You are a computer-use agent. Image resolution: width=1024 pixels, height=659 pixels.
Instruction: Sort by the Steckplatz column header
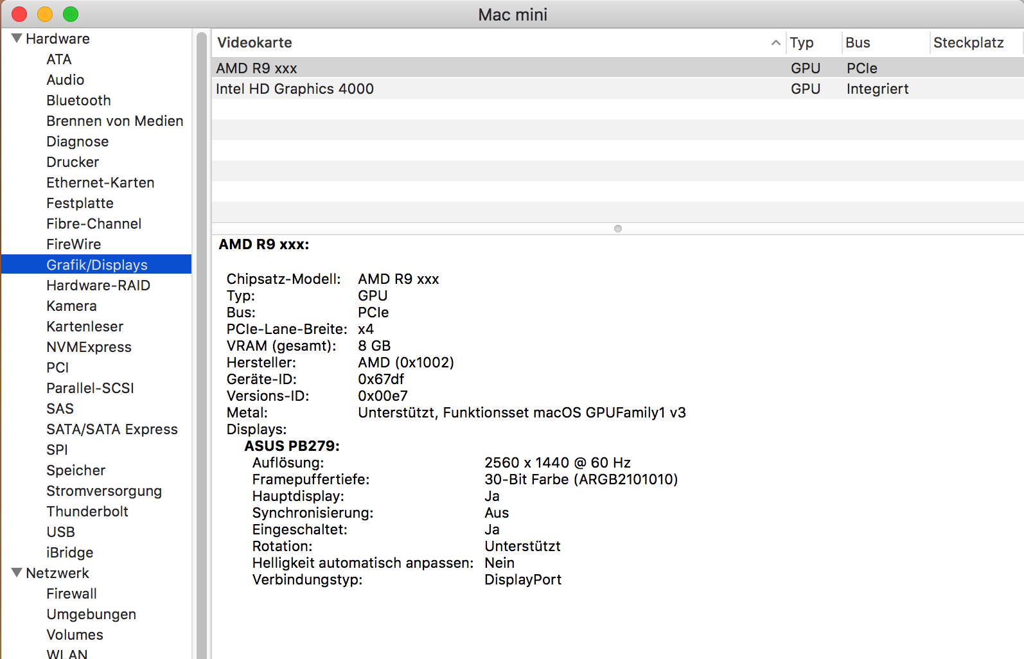point(968,42)
